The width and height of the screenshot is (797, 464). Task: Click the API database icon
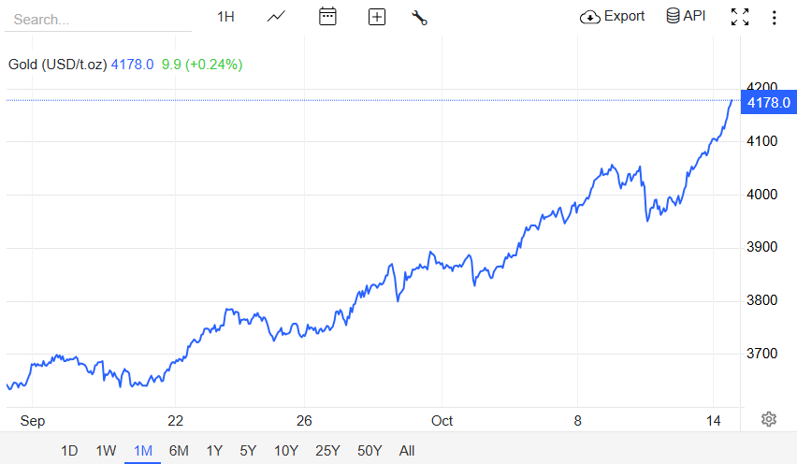(x=686, y=17)
